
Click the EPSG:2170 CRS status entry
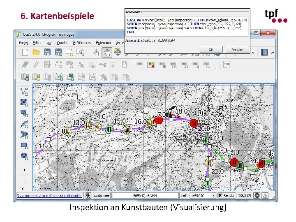245,196
